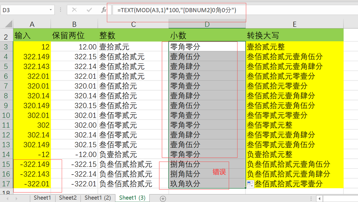This screenshot has height=202, width=358.
Task: Click header cell 小数
Action: click(207, 35)
